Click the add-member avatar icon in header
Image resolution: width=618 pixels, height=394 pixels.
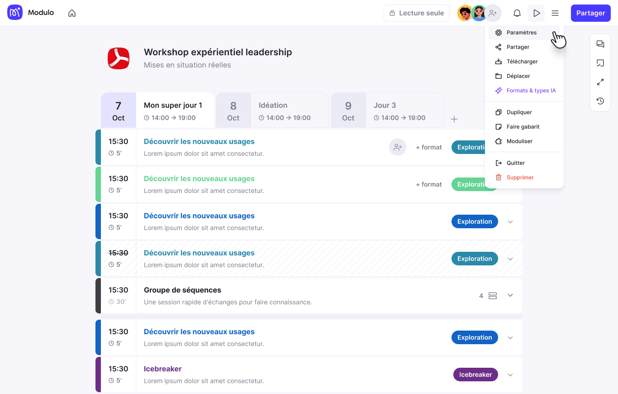click(x=493, y=13)
